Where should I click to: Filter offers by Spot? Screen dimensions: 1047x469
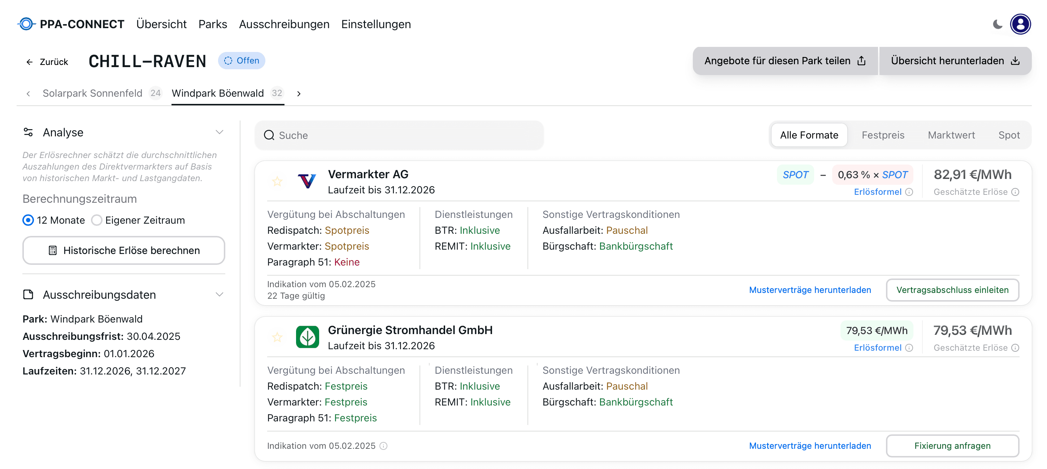tap(1009, 135)
